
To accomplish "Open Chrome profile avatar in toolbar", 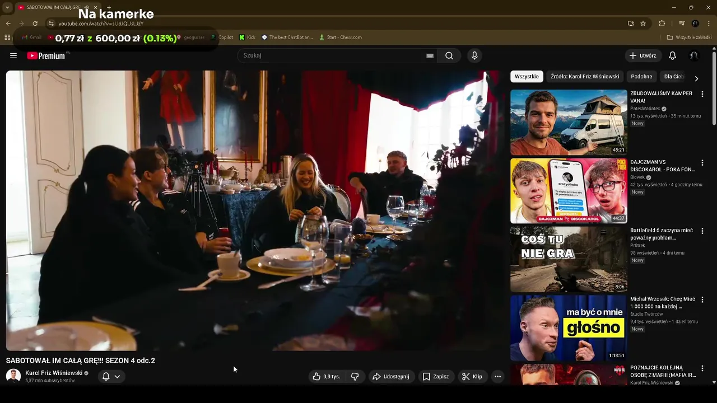I will point(695,24).
